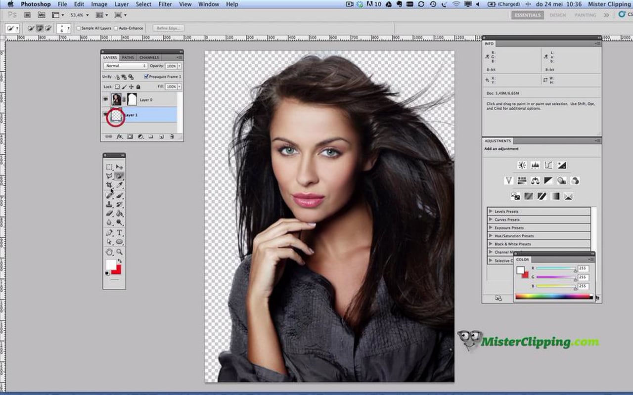Add a Vibrance adjustment
The image size is (633, 395).
point(509,180)
